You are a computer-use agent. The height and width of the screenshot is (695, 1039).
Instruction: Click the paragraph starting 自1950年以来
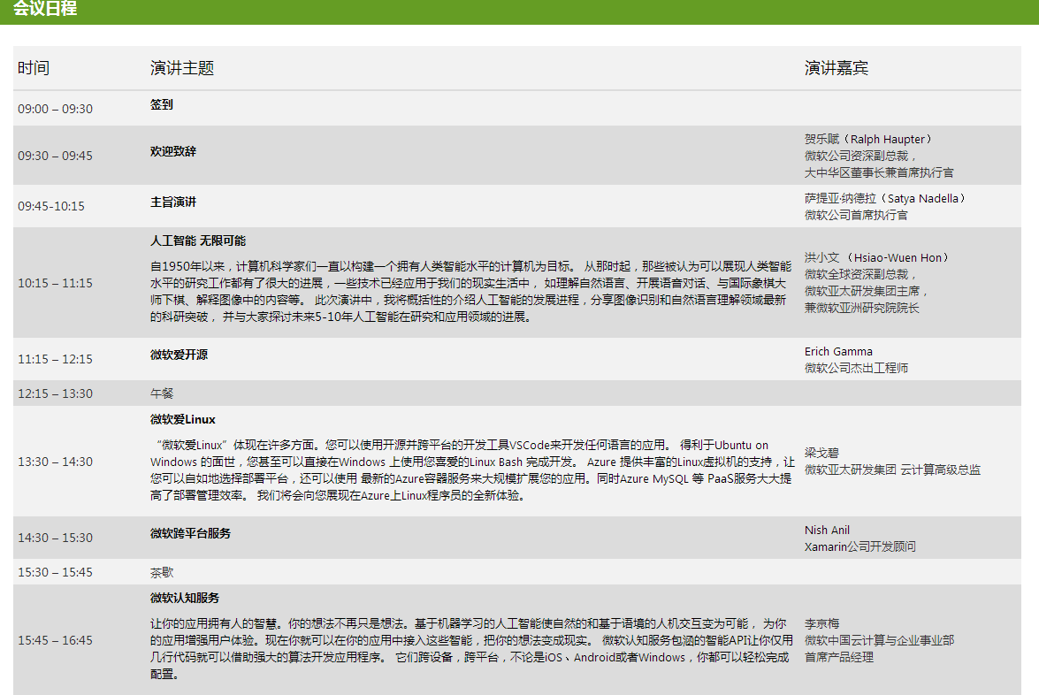(x=471, y=291)
